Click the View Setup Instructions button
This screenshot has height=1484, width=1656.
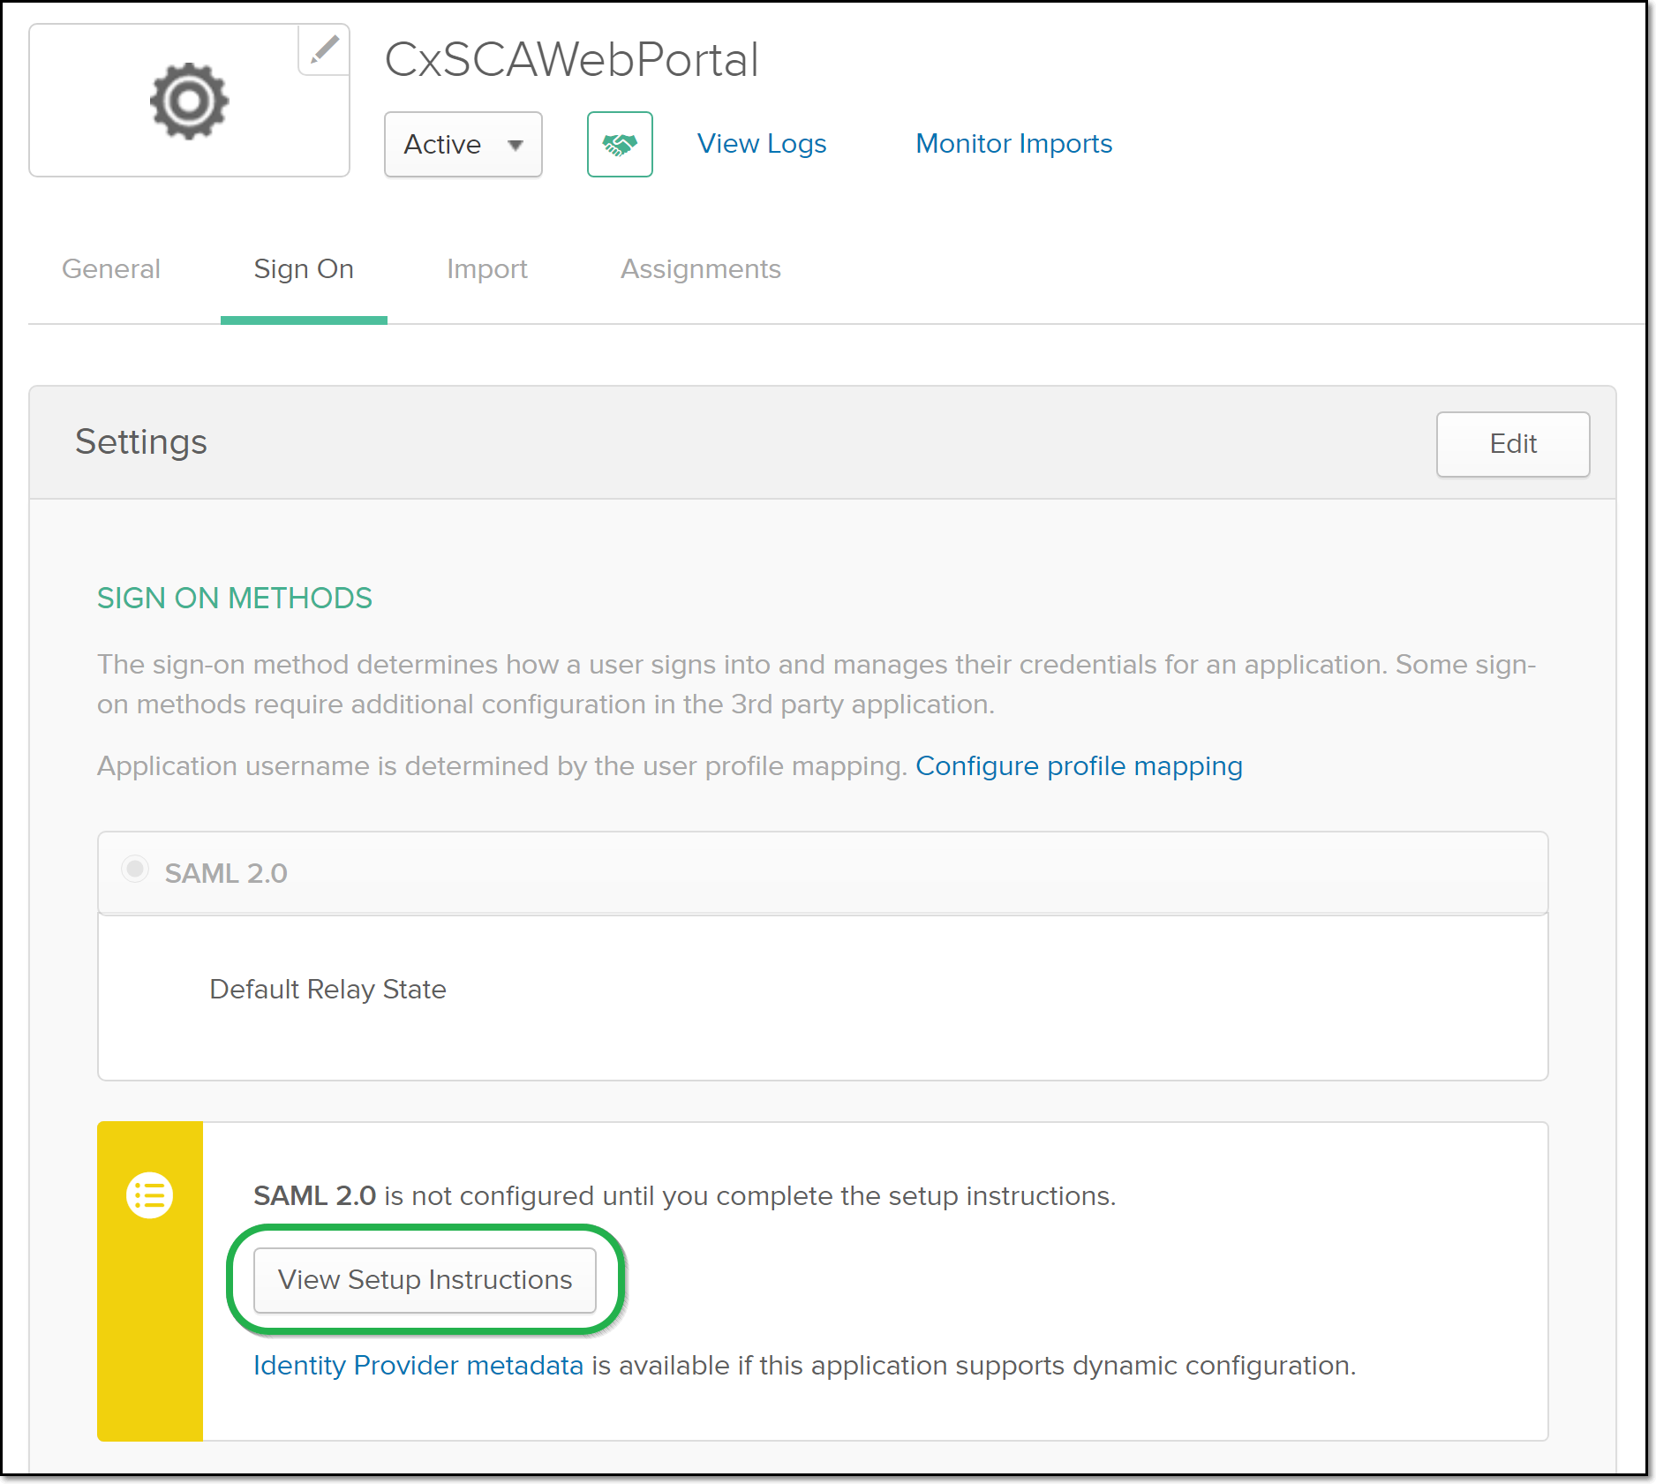click(425, 1279)
